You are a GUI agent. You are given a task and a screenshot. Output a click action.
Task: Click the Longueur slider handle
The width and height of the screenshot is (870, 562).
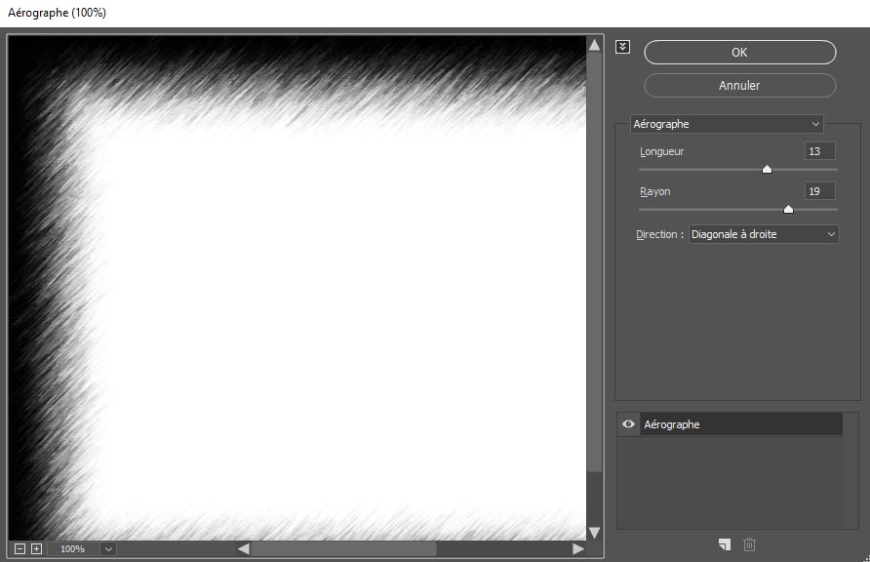click(767, 169)
